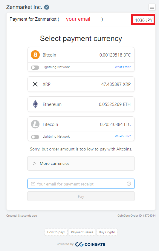Click the chevron beside More currencies

click(x=34, y=163)
